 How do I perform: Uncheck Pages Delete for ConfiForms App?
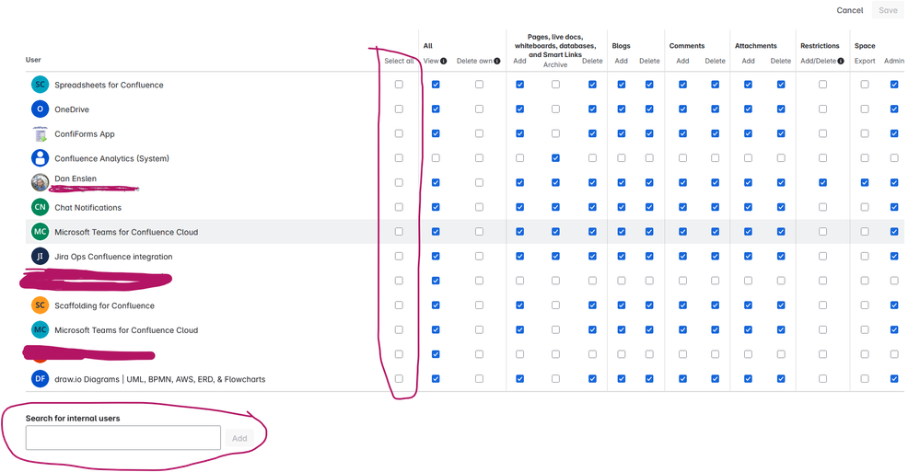pyautogui.click(x=592, y=133)
